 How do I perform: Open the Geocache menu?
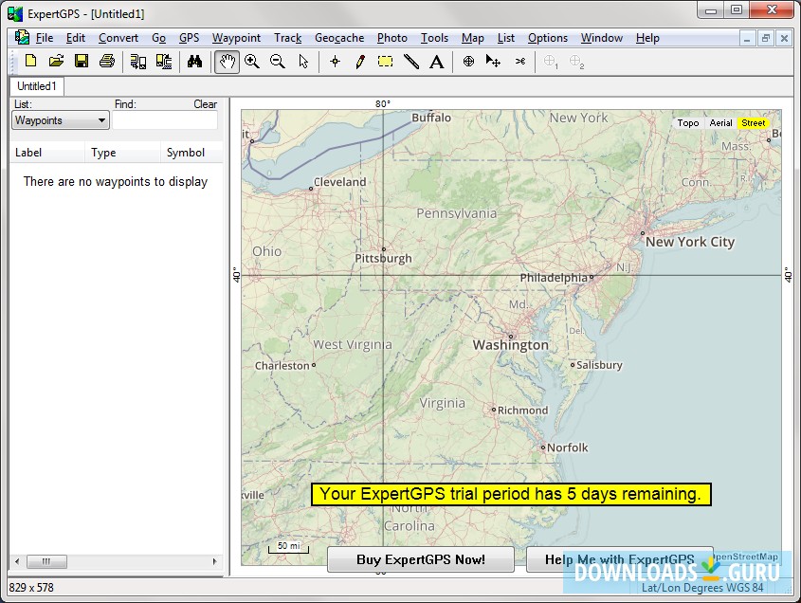click(x=339, y=38)
